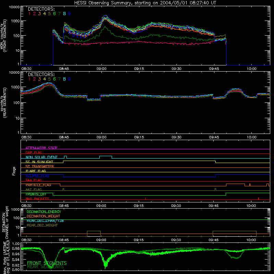Select cyan detector 8 in front segments legend
The height and width of the screenshot is (274, 274).
pos(64,14)
